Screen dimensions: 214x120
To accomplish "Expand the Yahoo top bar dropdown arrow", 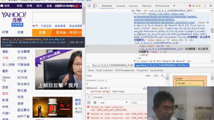I will [x=80, y=6].
